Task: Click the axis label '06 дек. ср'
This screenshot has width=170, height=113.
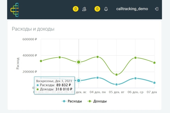Action: pos(135,92)
